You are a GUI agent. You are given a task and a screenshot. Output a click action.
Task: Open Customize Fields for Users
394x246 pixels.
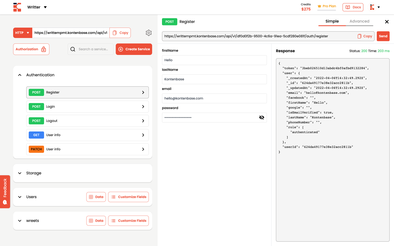point(128,197)
